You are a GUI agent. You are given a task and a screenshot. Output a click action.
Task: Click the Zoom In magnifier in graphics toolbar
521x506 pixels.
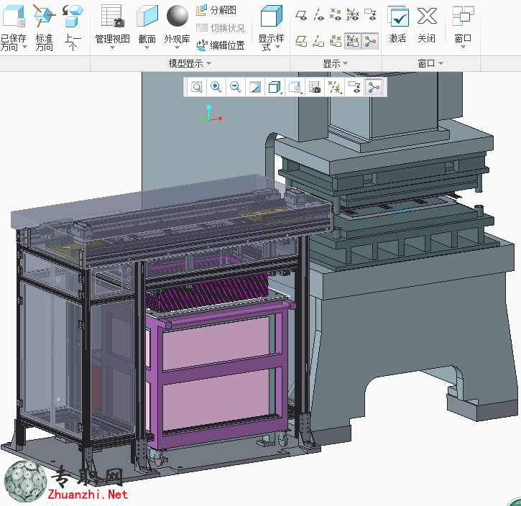pos(216,88)
